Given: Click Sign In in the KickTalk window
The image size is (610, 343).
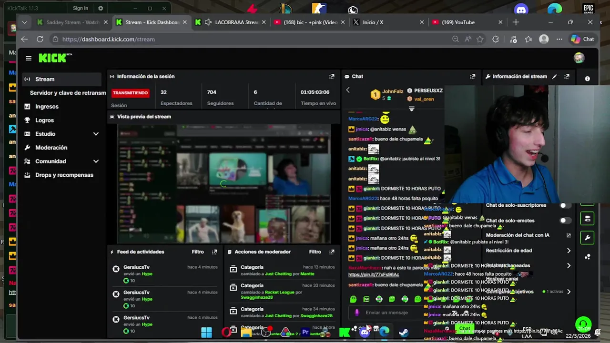Looking at the screenshot, I should click(x=81, y=8).
